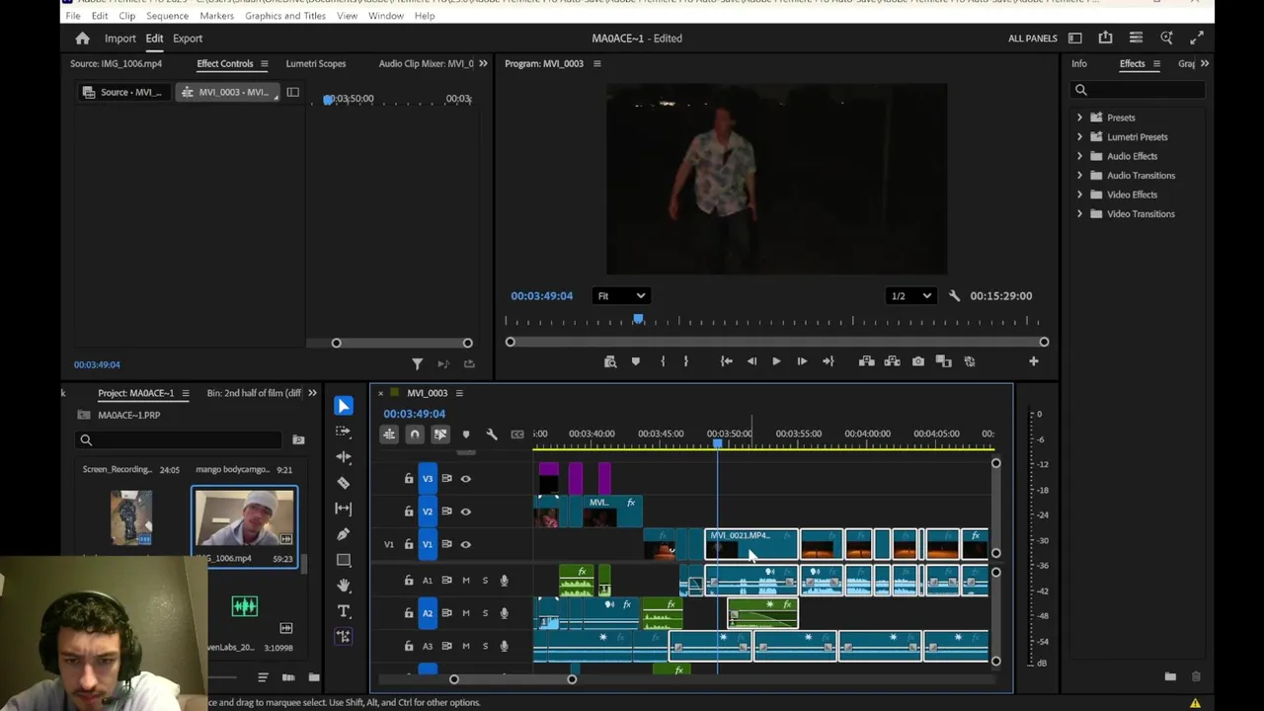Expand the Presets folder
This screenshot has height=711, width=1264.
[1079, 118]
